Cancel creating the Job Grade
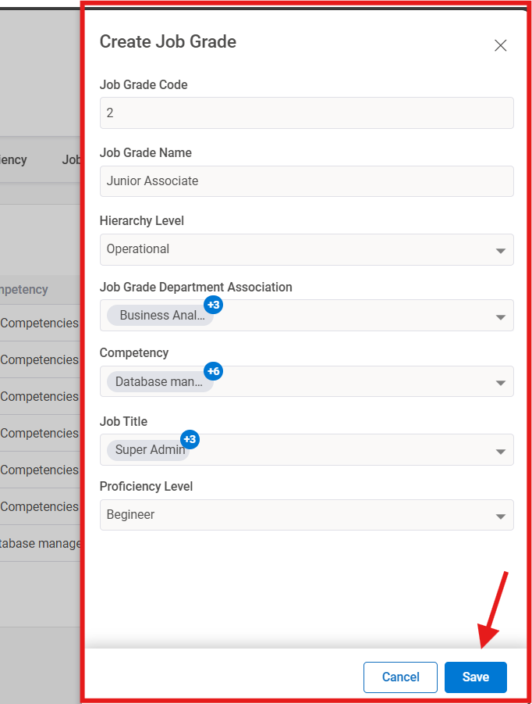 coord(400,677)
